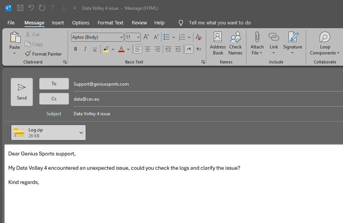Image resolution: width=343 pixels, height=223 pixels.
Task: Open Customize Quick Access Toolbar dropdown
Action: (x=74, y=8)
